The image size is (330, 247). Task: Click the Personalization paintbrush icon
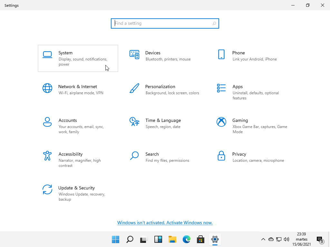[x=134, y=88]
